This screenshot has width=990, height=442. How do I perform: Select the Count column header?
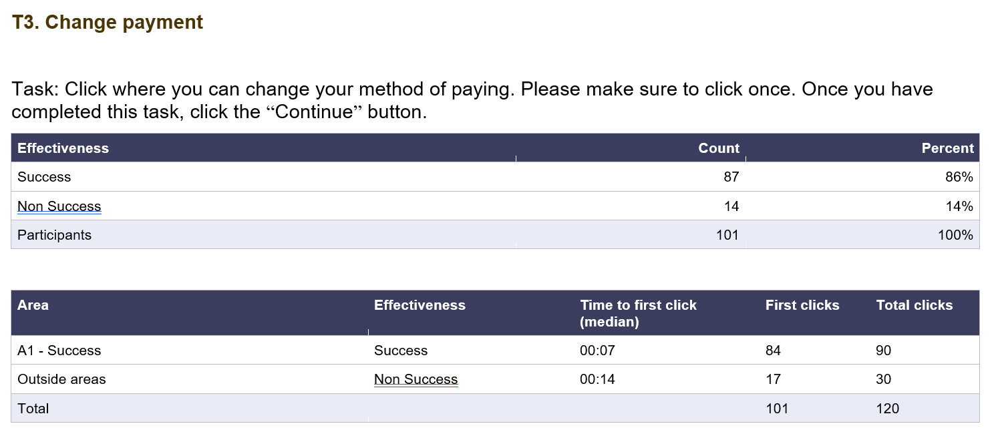(x=719, y=148)
